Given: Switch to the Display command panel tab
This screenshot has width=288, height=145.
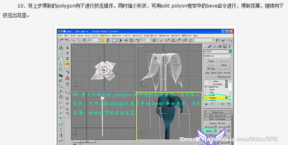Looking at the screenshot, I should point(225,46).
